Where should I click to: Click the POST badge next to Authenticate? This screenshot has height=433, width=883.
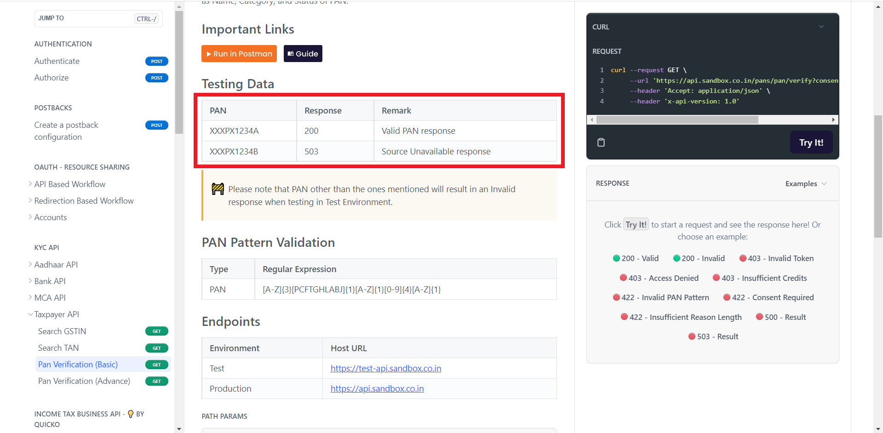pos(157,61)
